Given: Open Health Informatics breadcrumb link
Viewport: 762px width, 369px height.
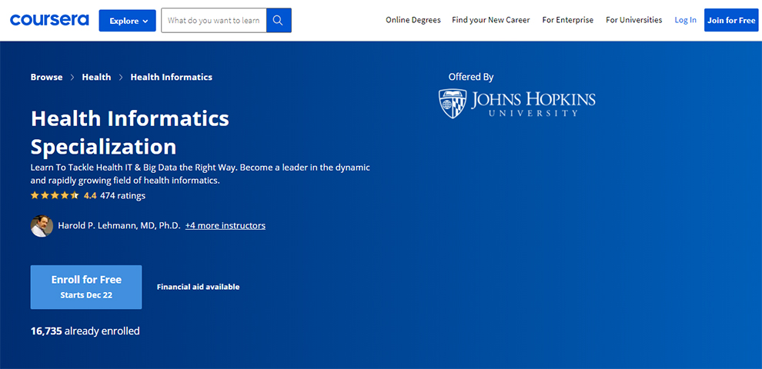Looking at the screenshot, I should 171,77.
